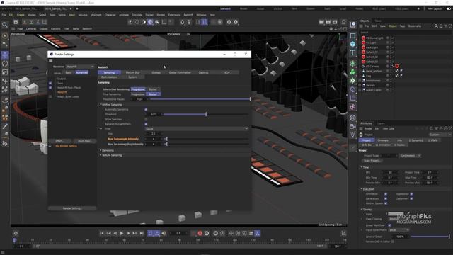Click the Render Settings panel menu icon
The height and width of the screenshot is (255, 453).
51,61
